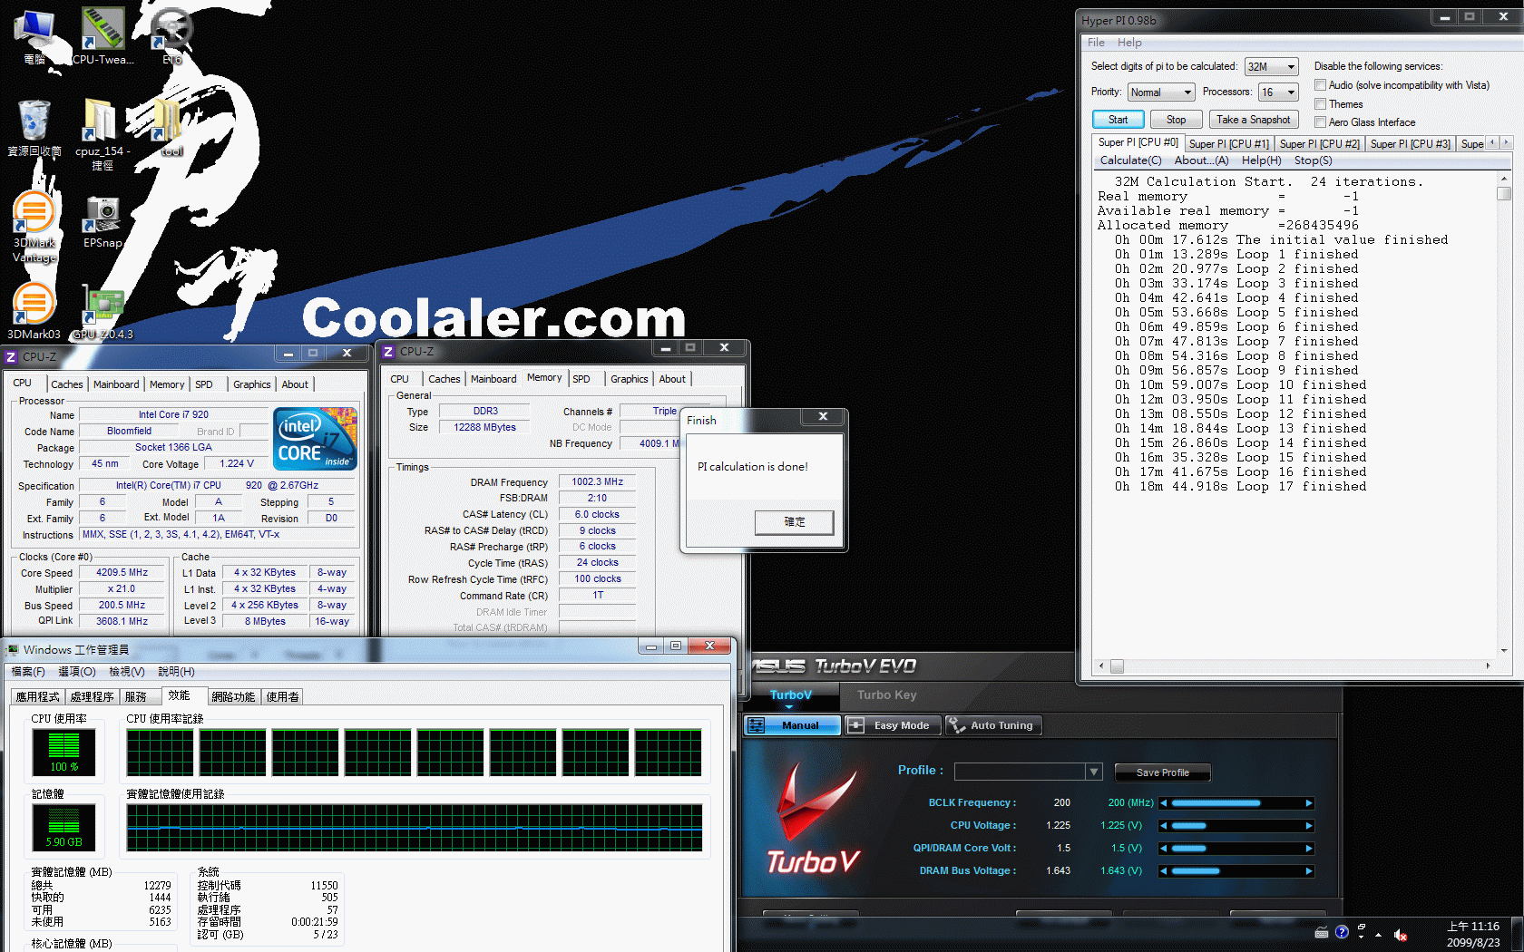1524x952 pixels.
Task: Increase BCLK Frequency with the right arrow
Action: (x=1309, y=803)
